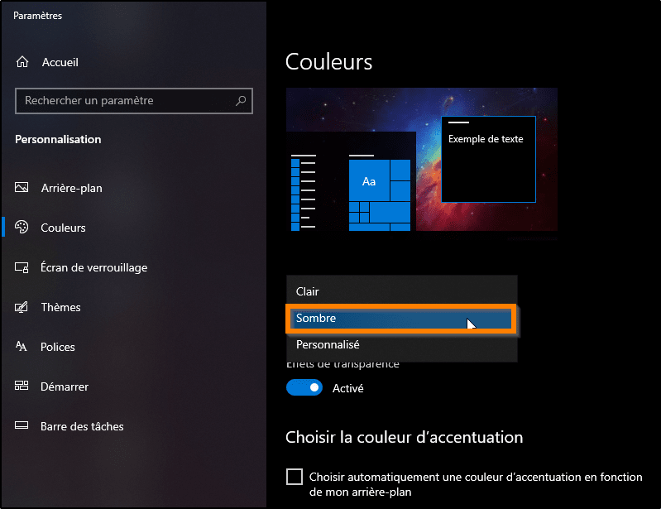Click the Rechercher un paramètre field
The width and height of the screenshot is (661, 509).
click(x=134, y=101)
